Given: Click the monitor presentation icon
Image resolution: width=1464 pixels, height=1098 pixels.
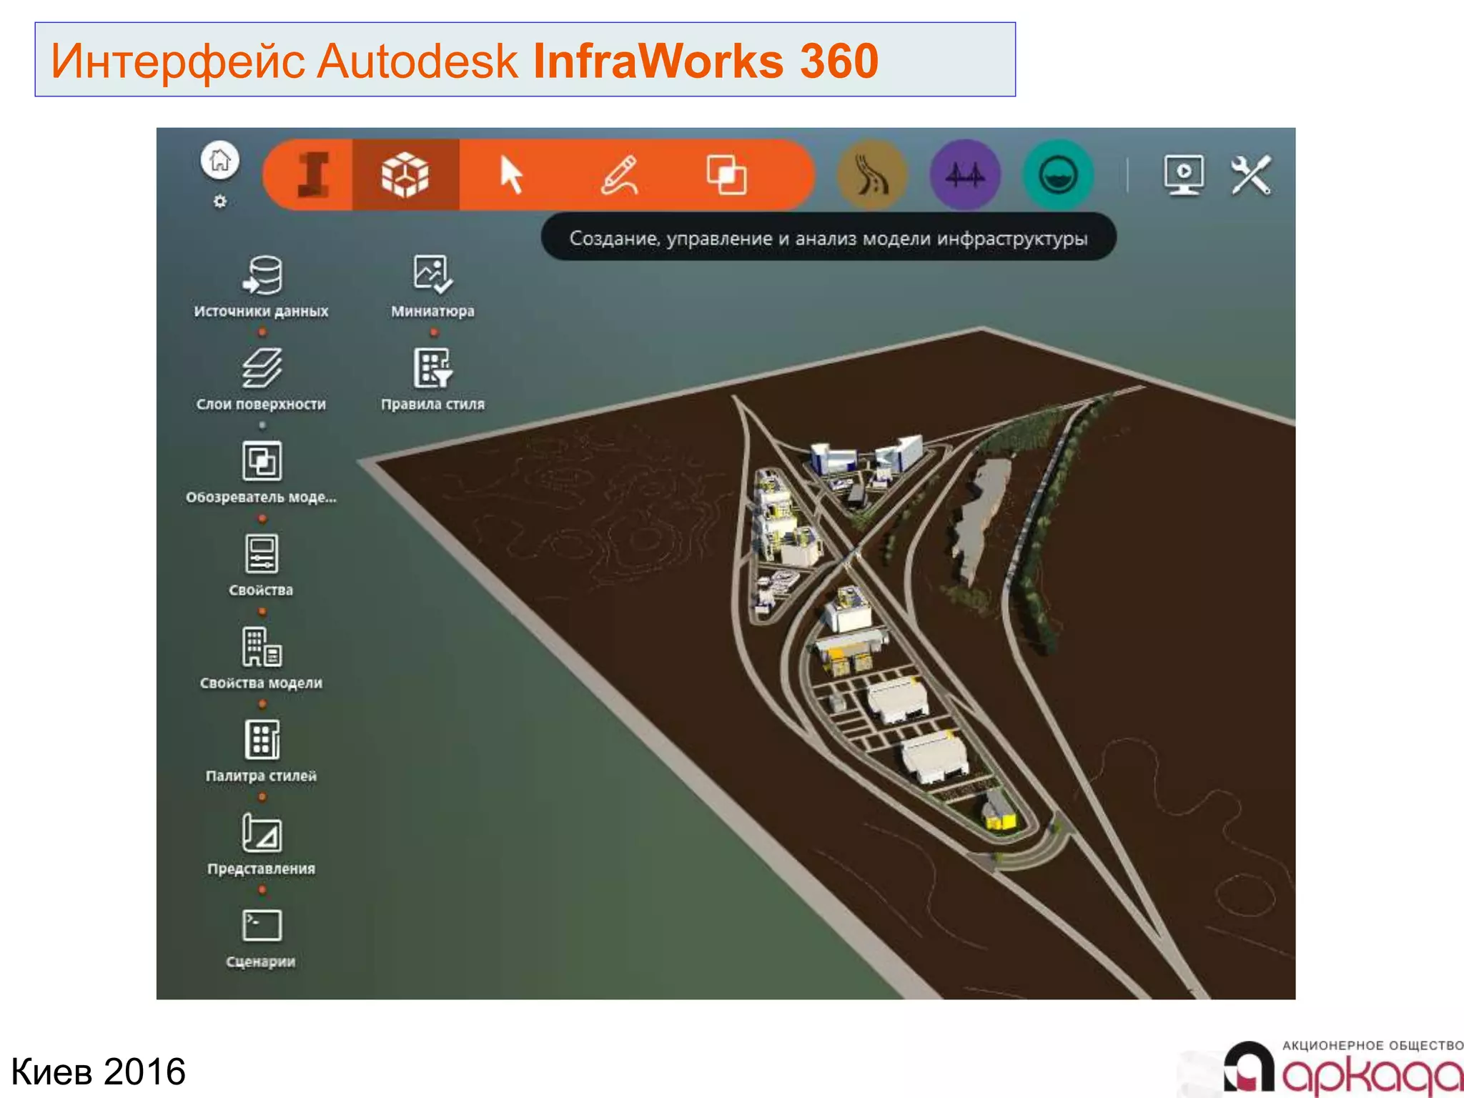Looking at the screenshot, I should tap(1184, 174).
